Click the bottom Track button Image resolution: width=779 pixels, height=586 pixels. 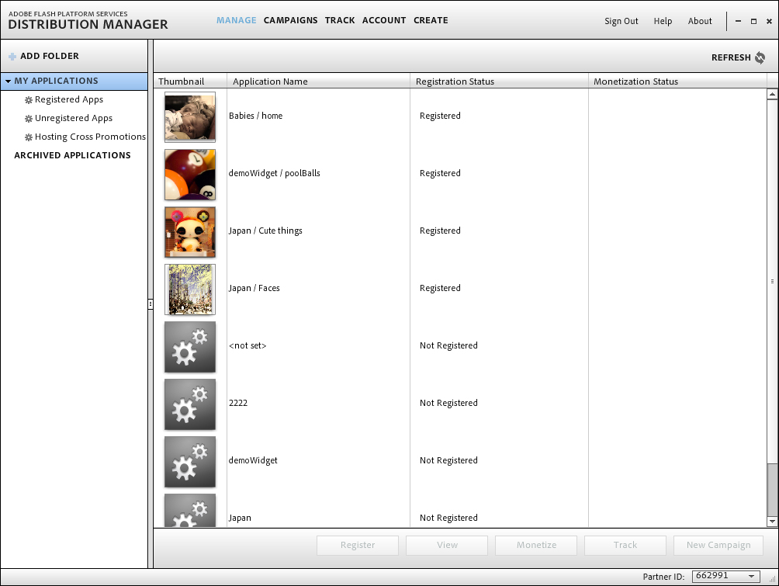[x=625, y=545]
